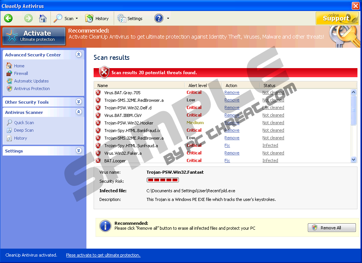Click the Automatic Updates icon
This screenshot has height=263, width=362.
(x=9, y=81)
